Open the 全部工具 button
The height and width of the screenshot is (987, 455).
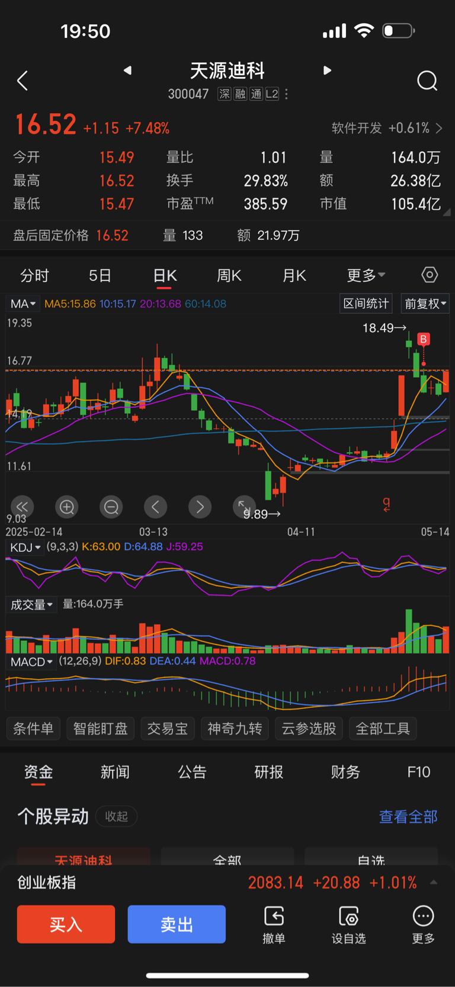tap(383, 729)
